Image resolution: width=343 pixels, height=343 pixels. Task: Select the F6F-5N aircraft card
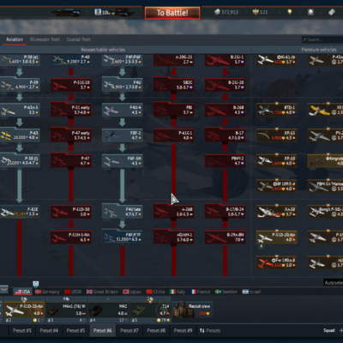pyautogui.click(x=123, y=160)
